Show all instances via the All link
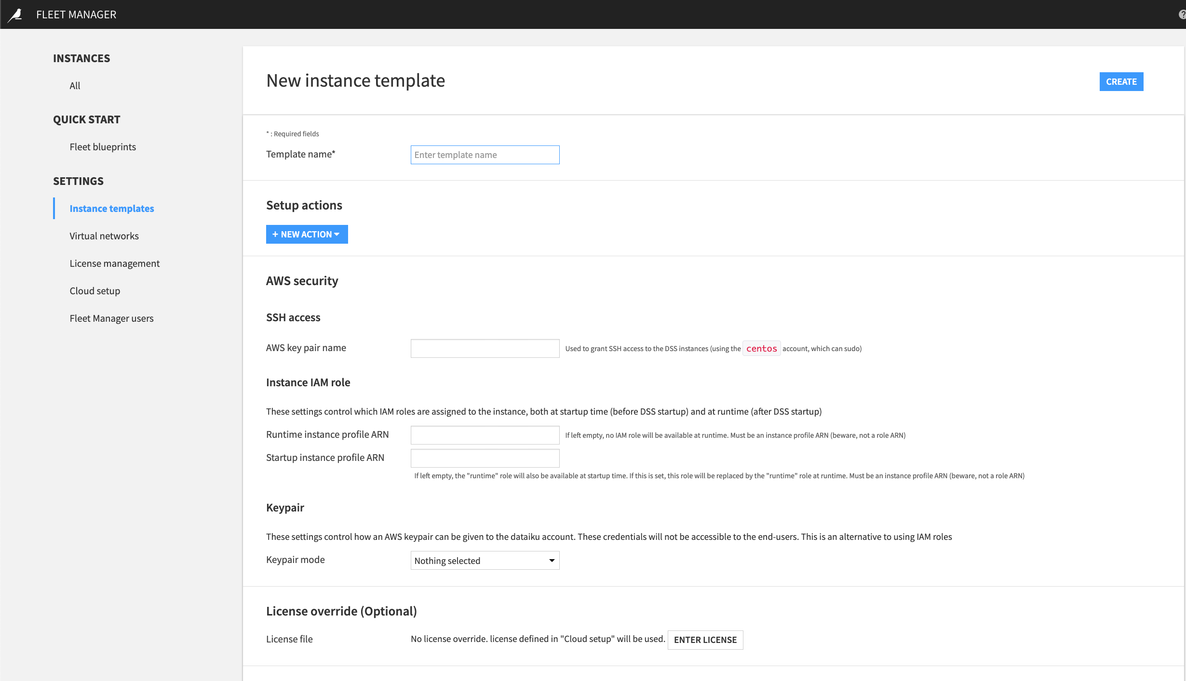The height and width of the screenshot is (681, 1186). tap(75, 85)
